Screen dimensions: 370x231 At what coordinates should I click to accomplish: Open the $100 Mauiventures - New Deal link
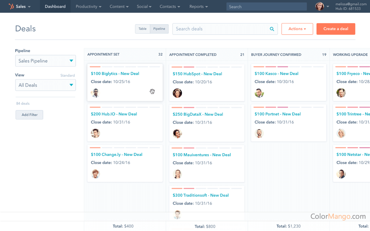coord(202,155)
